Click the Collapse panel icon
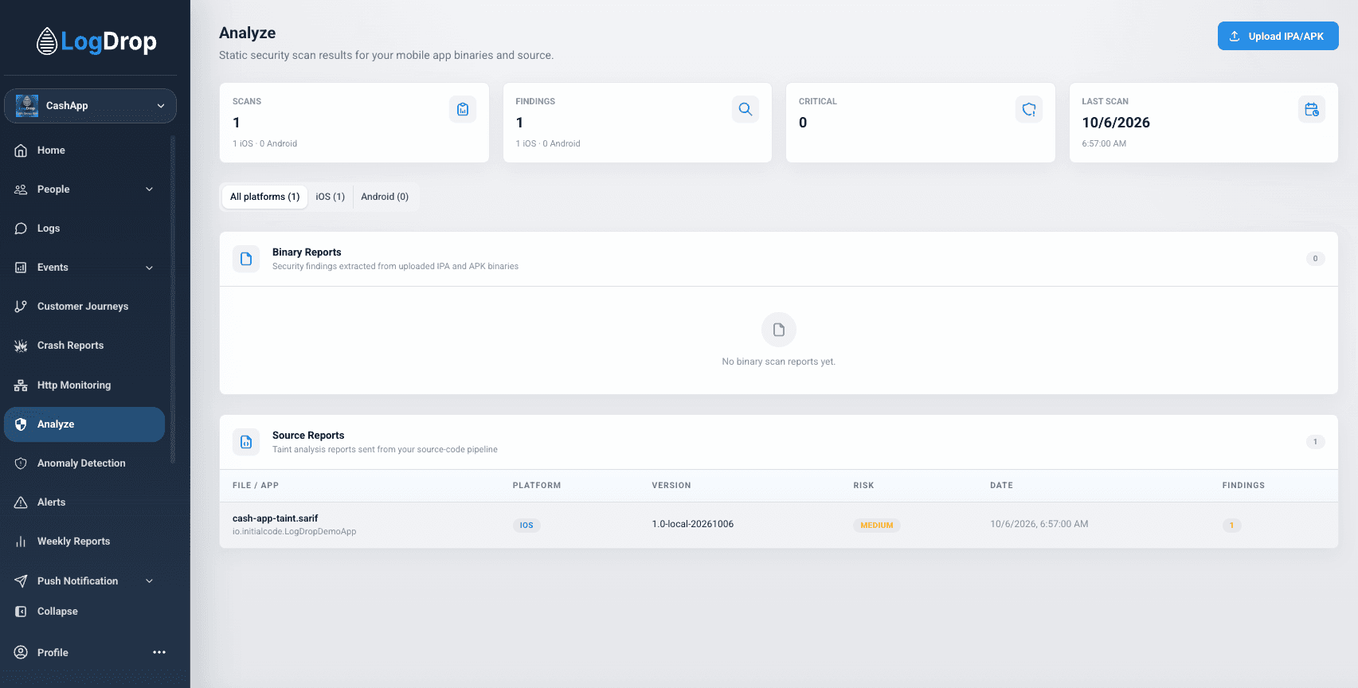The image size is (1358, 688). point(21,612)
